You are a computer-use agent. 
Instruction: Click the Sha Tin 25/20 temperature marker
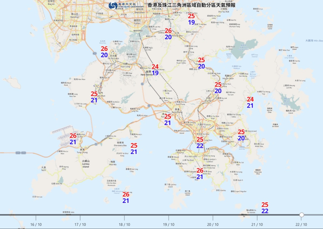(218, 88)
